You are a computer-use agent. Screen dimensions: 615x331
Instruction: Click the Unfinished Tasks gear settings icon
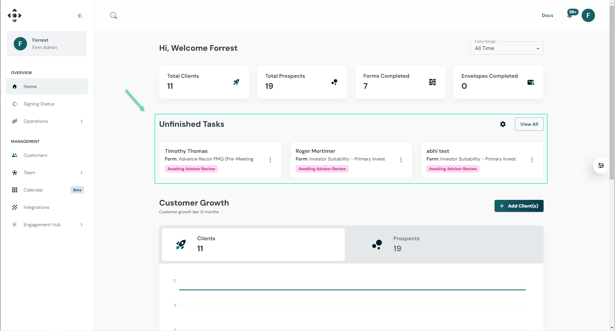coord(503,124)
